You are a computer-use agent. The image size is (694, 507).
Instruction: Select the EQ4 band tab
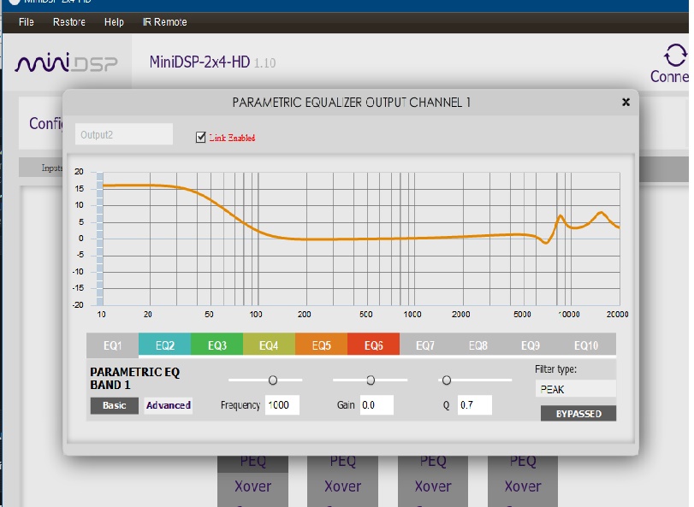pyautogui.click(x=269, y=345)
